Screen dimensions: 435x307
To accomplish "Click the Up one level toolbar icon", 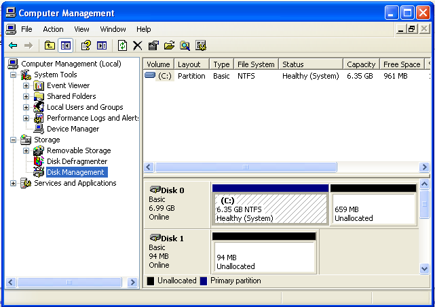I will pos(50,45).
